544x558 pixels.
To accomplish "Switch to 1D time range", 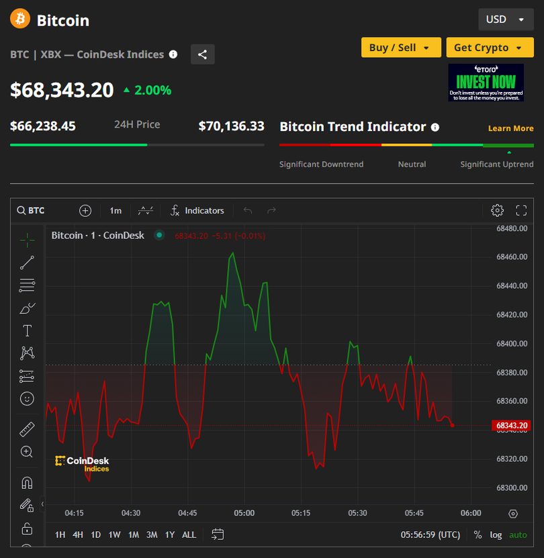I will point(96,534).
